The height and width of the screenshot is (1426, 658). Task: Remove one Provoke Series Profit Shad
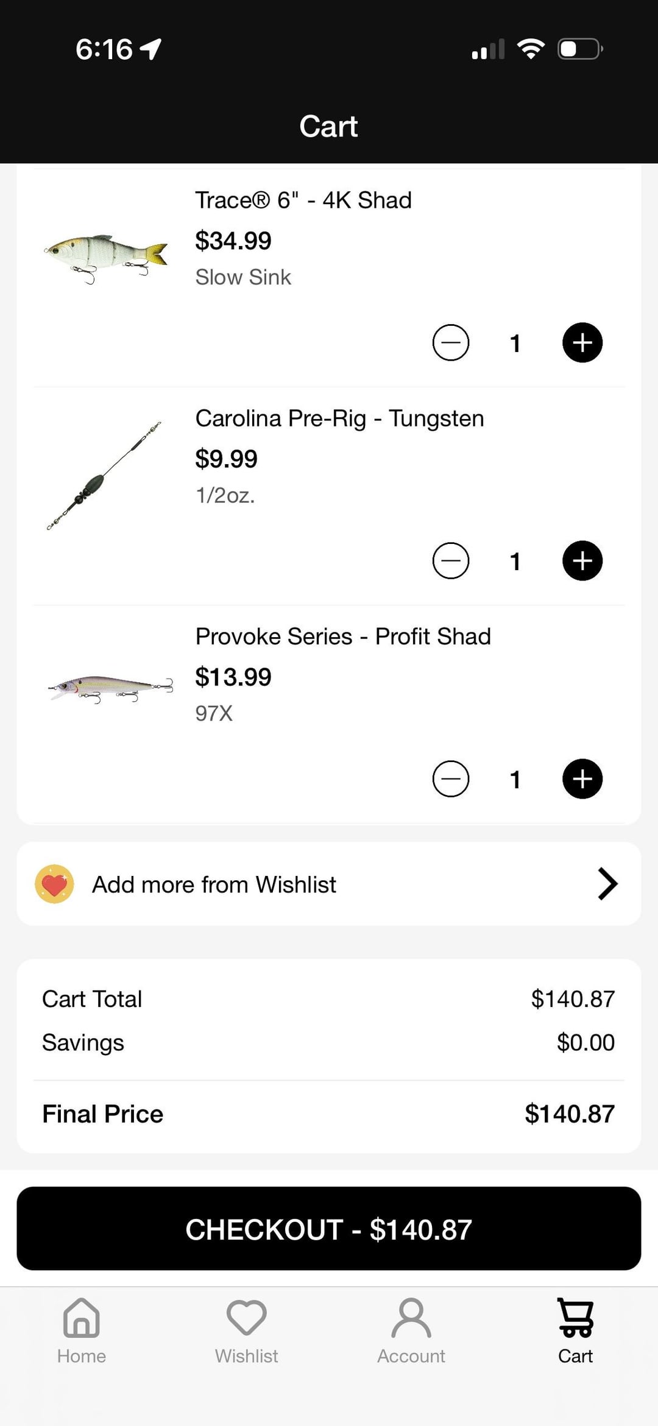451,778
